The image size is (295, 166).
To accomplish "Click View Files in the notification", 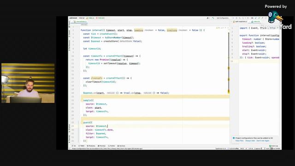I will coord(239,141).
